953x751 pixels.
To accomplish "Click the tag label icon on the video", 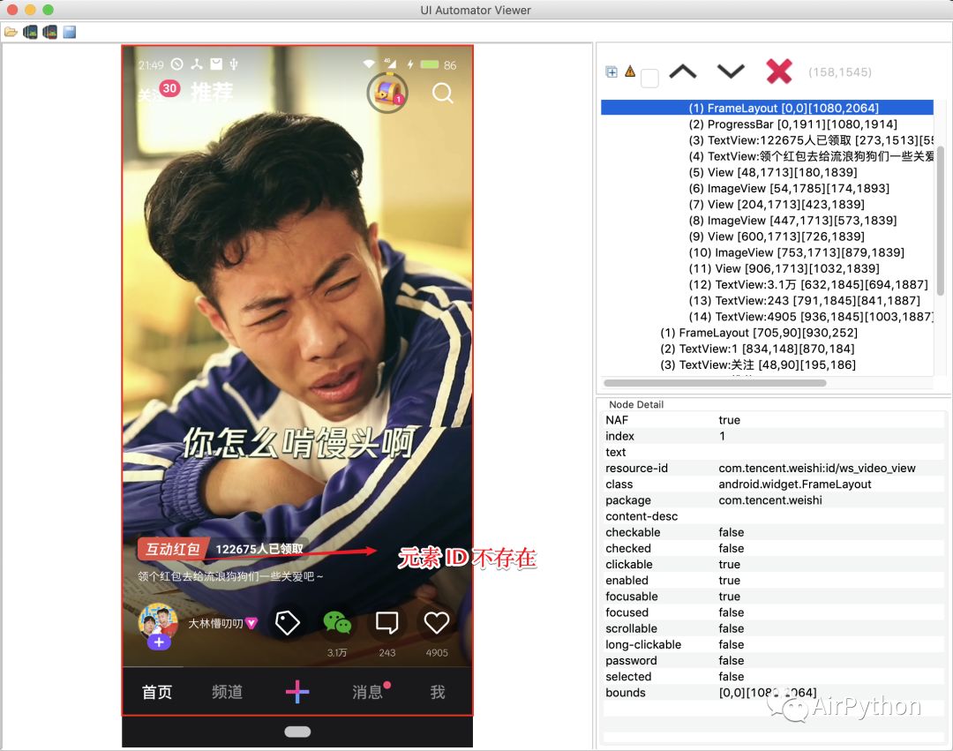I will [x=287, y=623].
